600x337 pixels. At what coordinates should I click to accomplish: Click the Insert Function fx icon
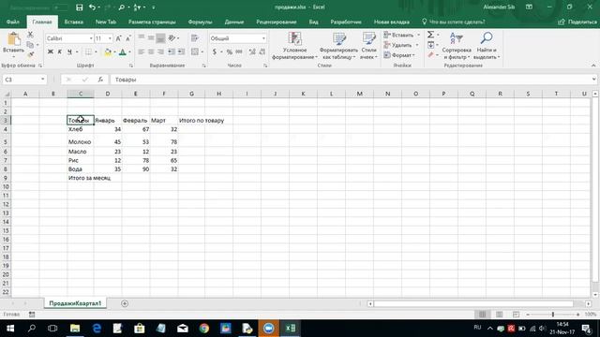100,80
